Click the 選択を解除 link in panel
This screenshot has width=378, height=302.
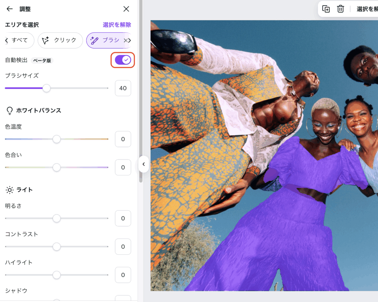click(x=117, y=25)
